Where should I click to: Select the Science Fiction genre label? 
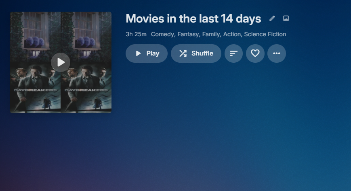tap(265, 34)
